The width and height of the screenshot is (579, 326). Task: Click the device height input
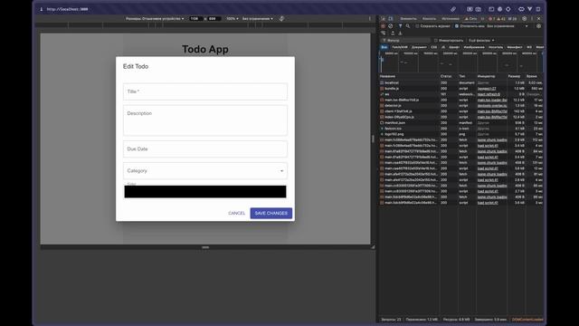[x=214, y=18]
